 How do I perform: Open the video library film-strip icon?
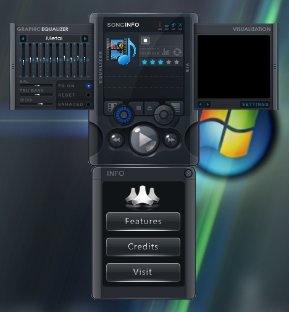111,108
